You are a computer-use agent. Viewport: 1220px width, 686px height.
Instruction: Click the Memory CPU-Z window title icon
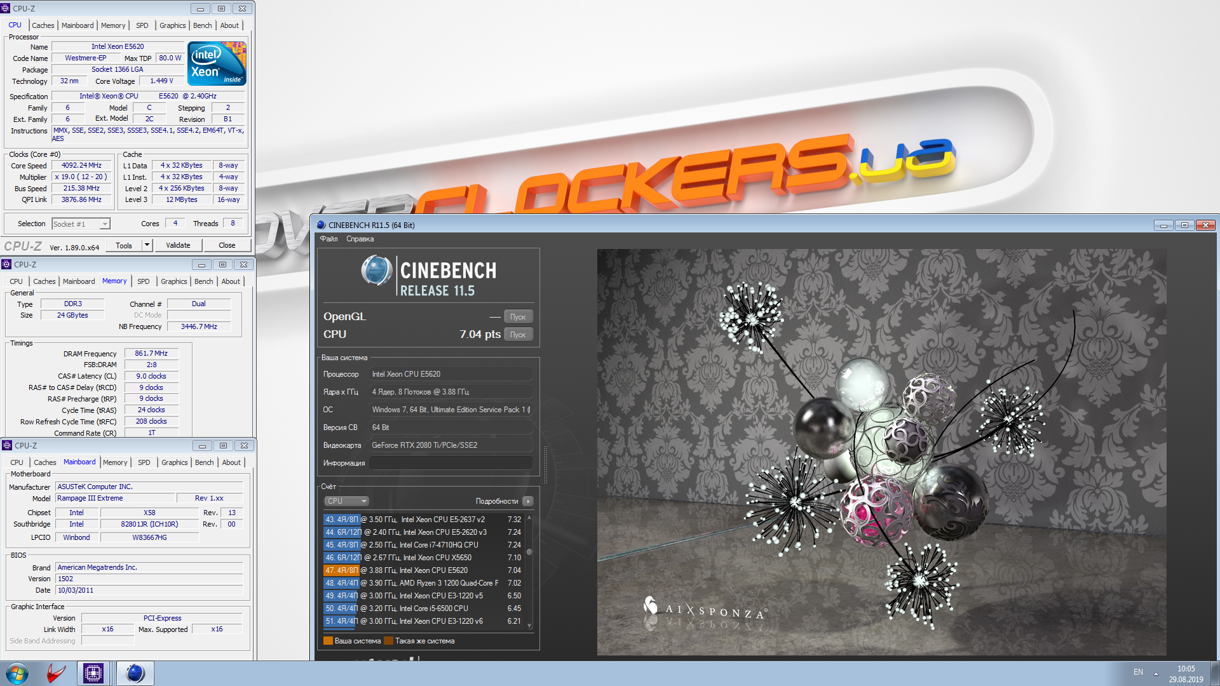pyautogui.click(x=6, y=264)
